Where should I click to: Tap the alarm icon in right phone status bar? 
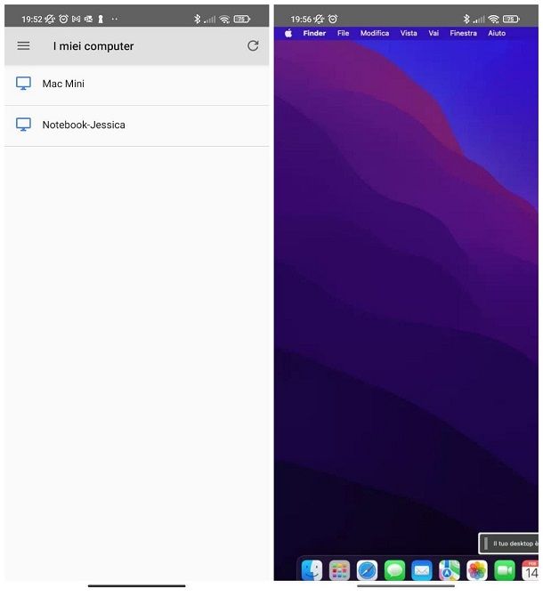pyautogui.click(x=333, y=19)
